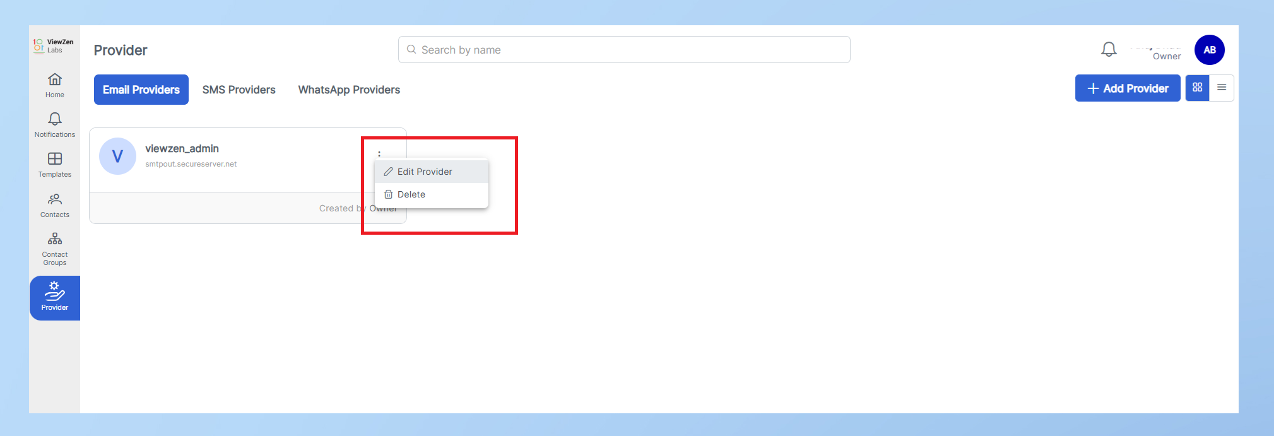Open the AB user avatar menu

(x=1209, y=50)
